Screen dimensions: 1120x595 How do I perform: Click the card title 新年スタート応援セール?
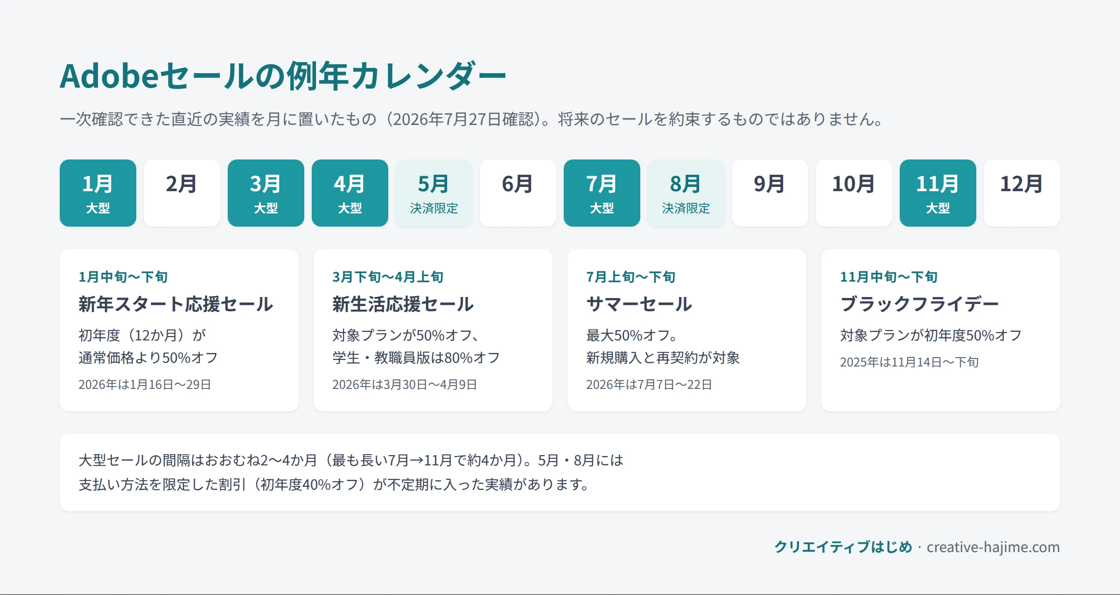[x=176, y=304]
